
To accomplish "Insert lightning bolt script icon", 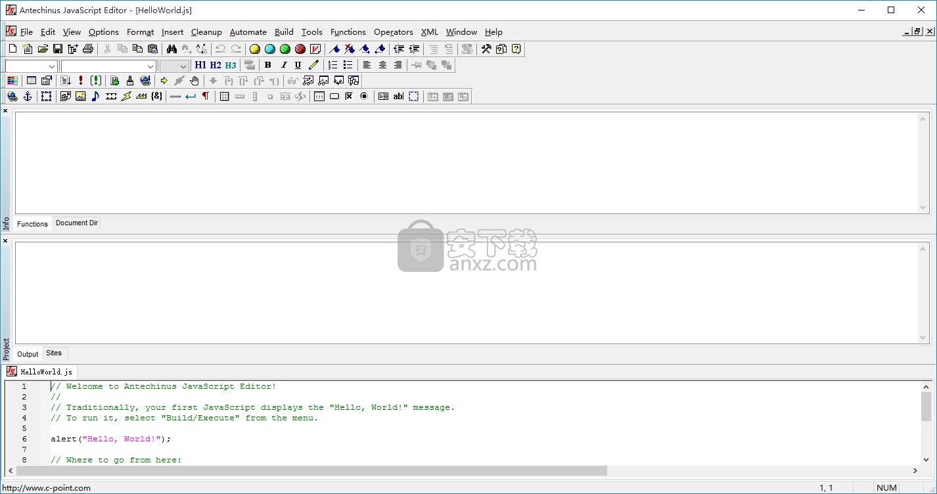I will pos(126,97).
